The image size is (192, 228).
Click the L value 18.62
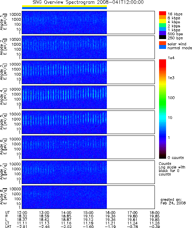(44, 220)
